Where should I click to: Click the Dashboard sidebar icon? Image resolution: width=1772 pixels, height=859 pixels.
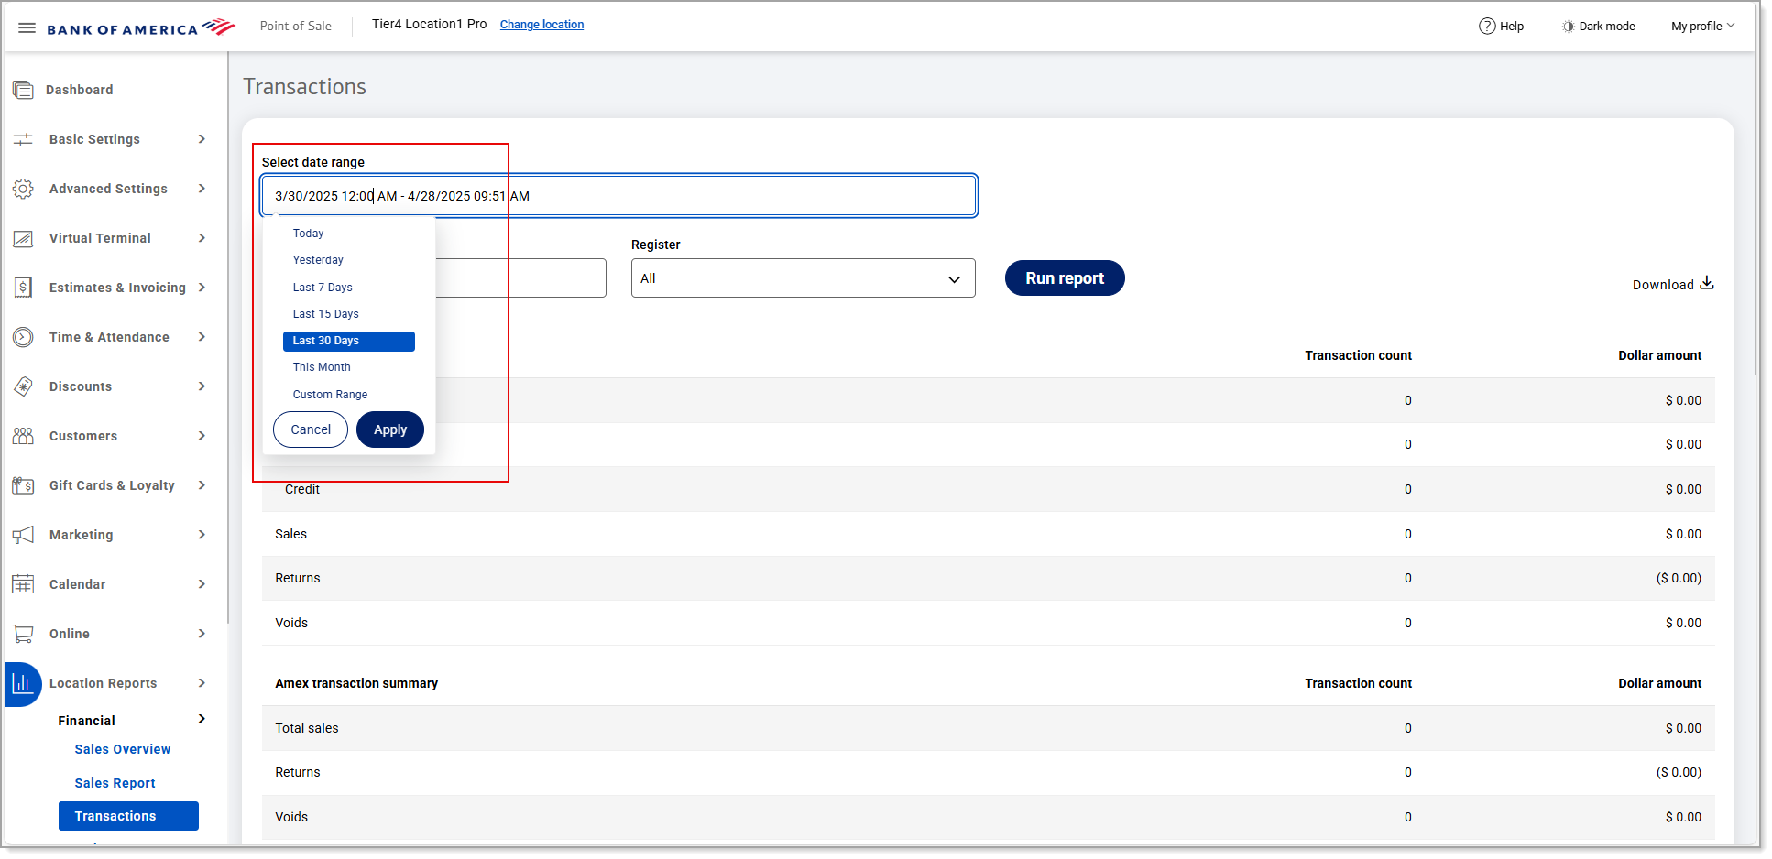pyautogui.click(x=23, y=90)
